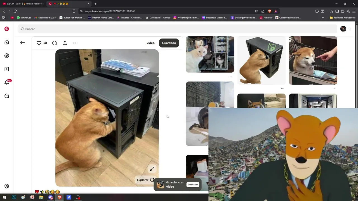This screenshot has height=201, width=358.
Task: Open PixVerse bookmark
Action: [x=129, y=18]
